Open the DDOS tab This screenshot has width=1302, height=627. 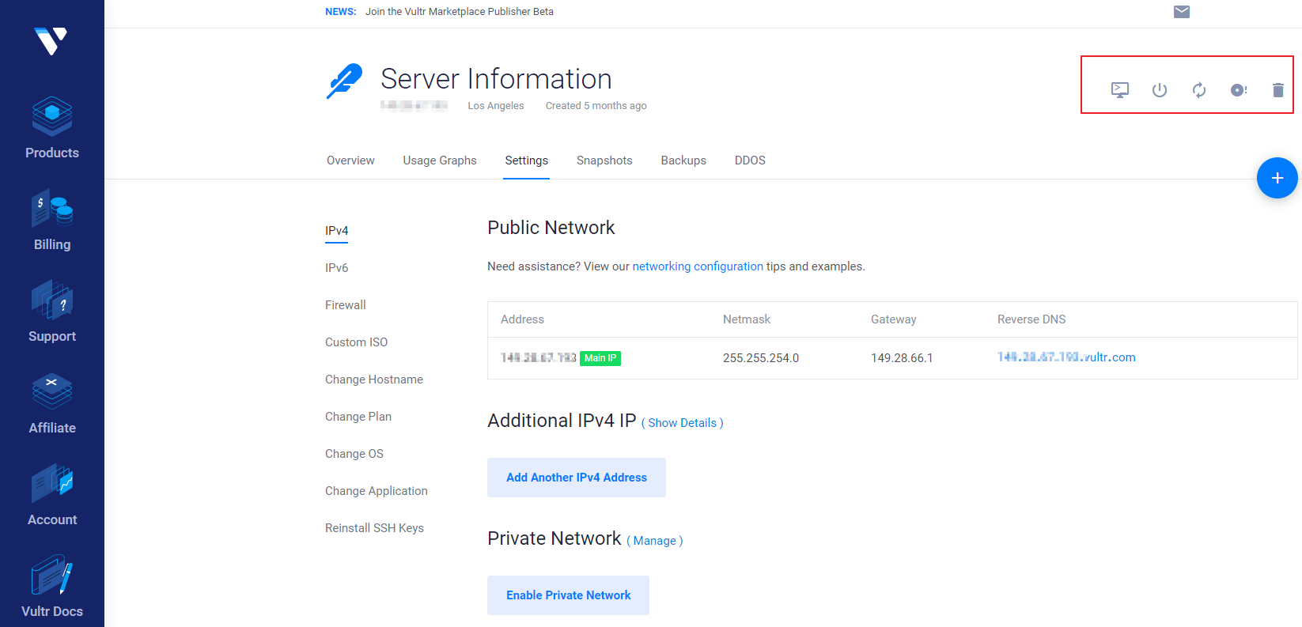click(x=750, y=161)
